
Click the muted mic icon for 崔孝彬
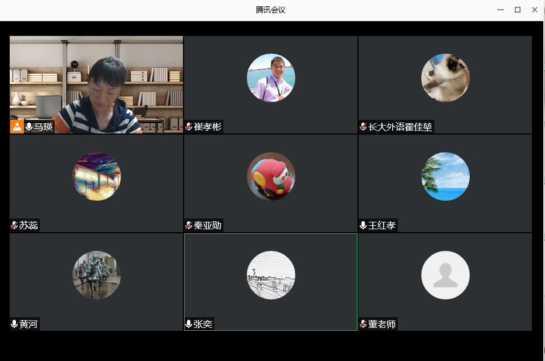click(189, 127)
